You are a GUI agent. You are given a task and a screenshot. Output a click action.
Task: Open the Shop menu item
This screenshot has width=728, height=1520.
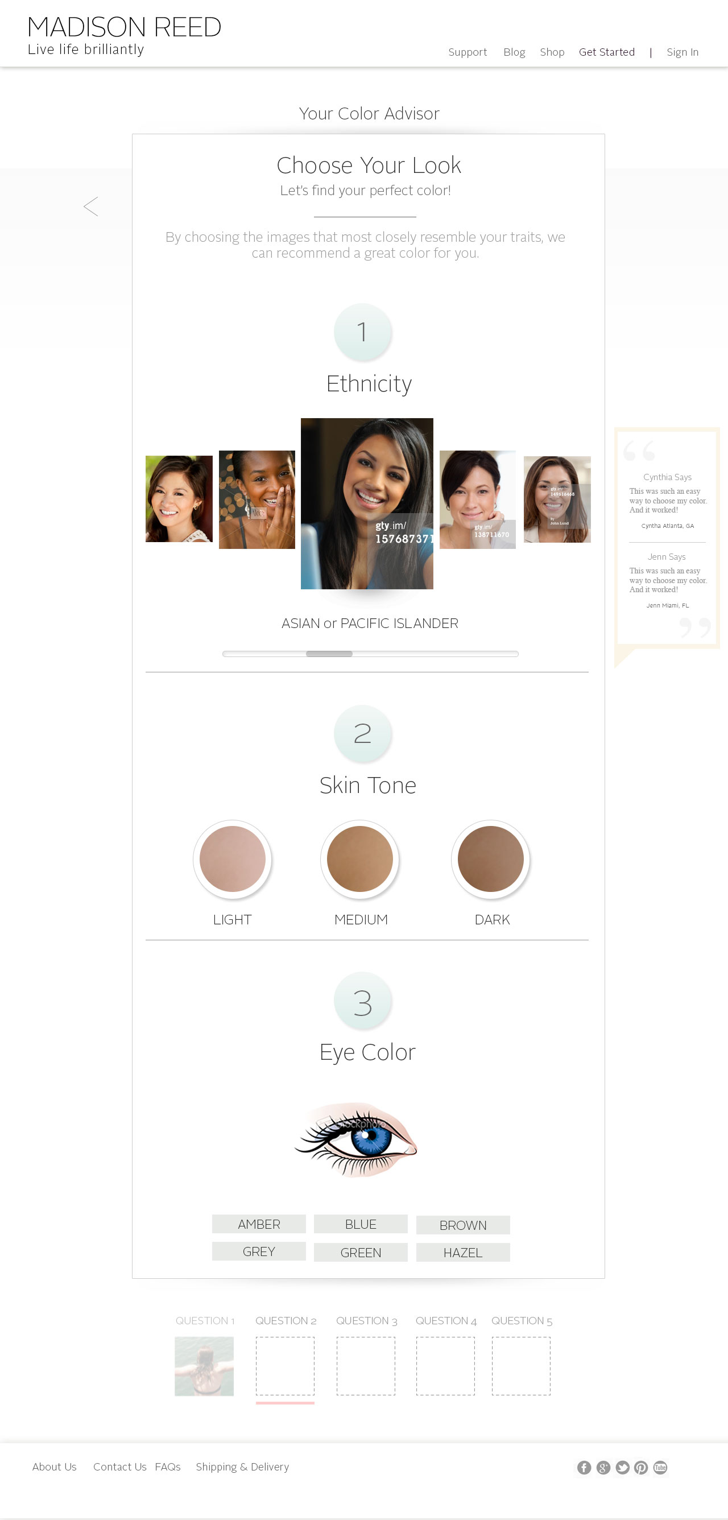[552, 52]
